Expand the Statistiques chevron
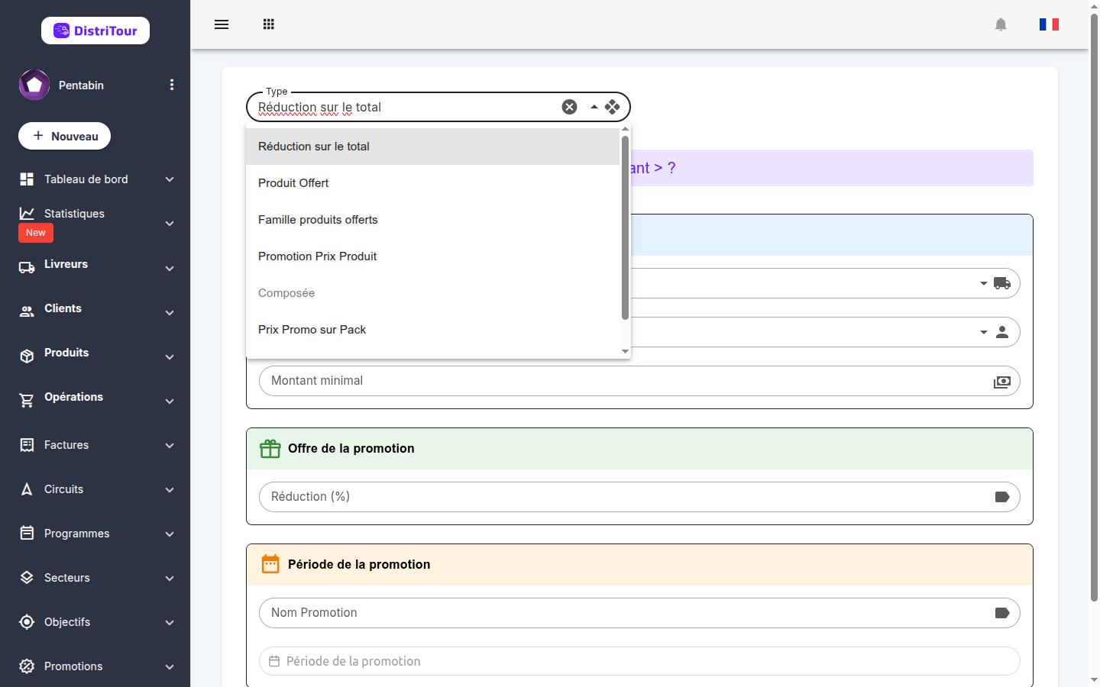 [x=170, y=224]
